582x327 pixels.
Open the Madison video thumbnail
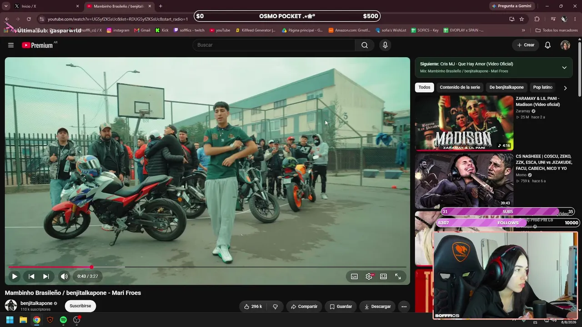pos(464,123)
